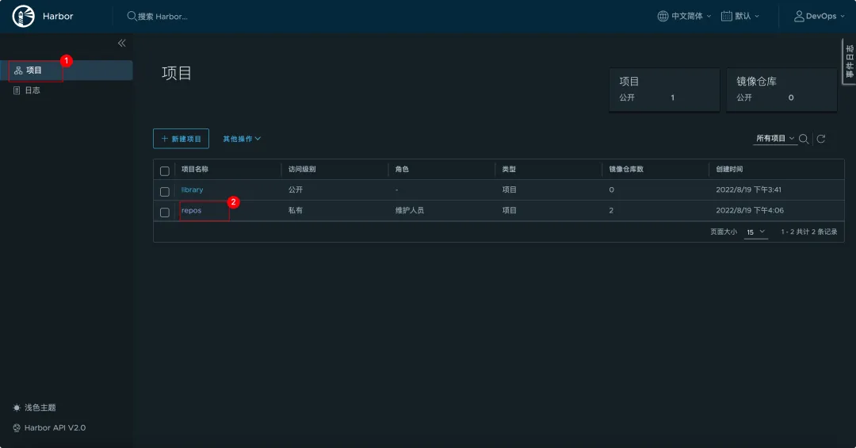The height and width of the screenshot is (448, 856).
Task: Click the 项目 statistics card
Action: pyautogui.click(x=664, y=90)
